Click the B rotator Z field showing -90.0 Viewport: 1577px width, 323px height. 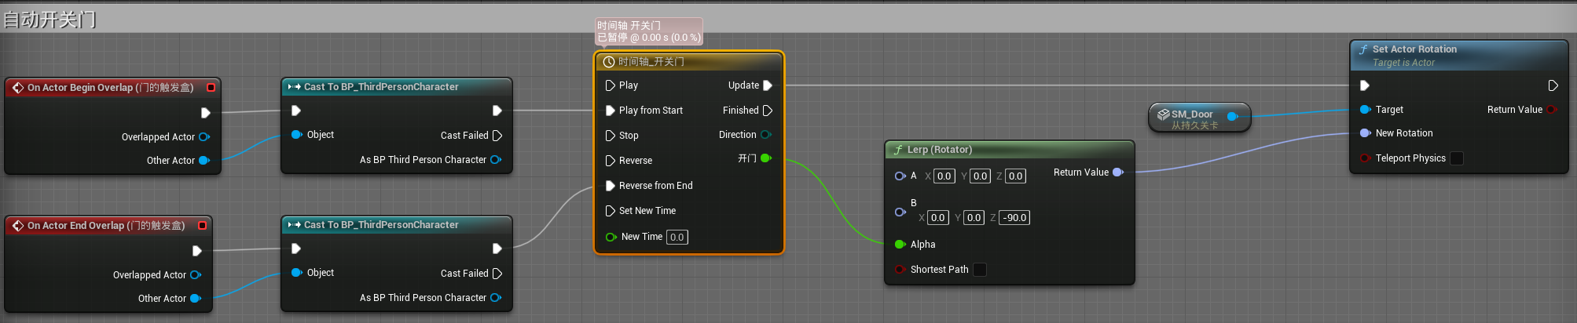point(1014,218)
